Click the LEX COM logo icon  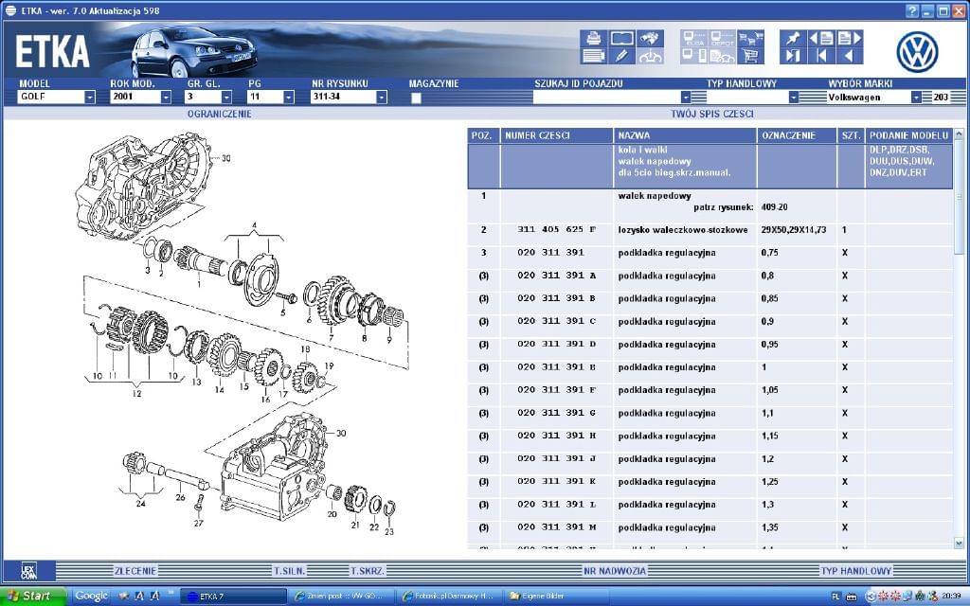(x=28, y=570)
